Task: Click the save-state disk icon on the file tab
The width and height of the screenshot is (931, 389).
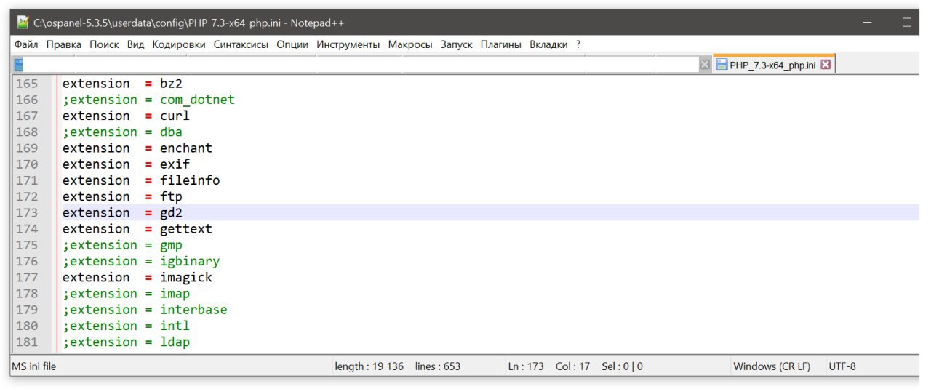Action: point(722,65)
